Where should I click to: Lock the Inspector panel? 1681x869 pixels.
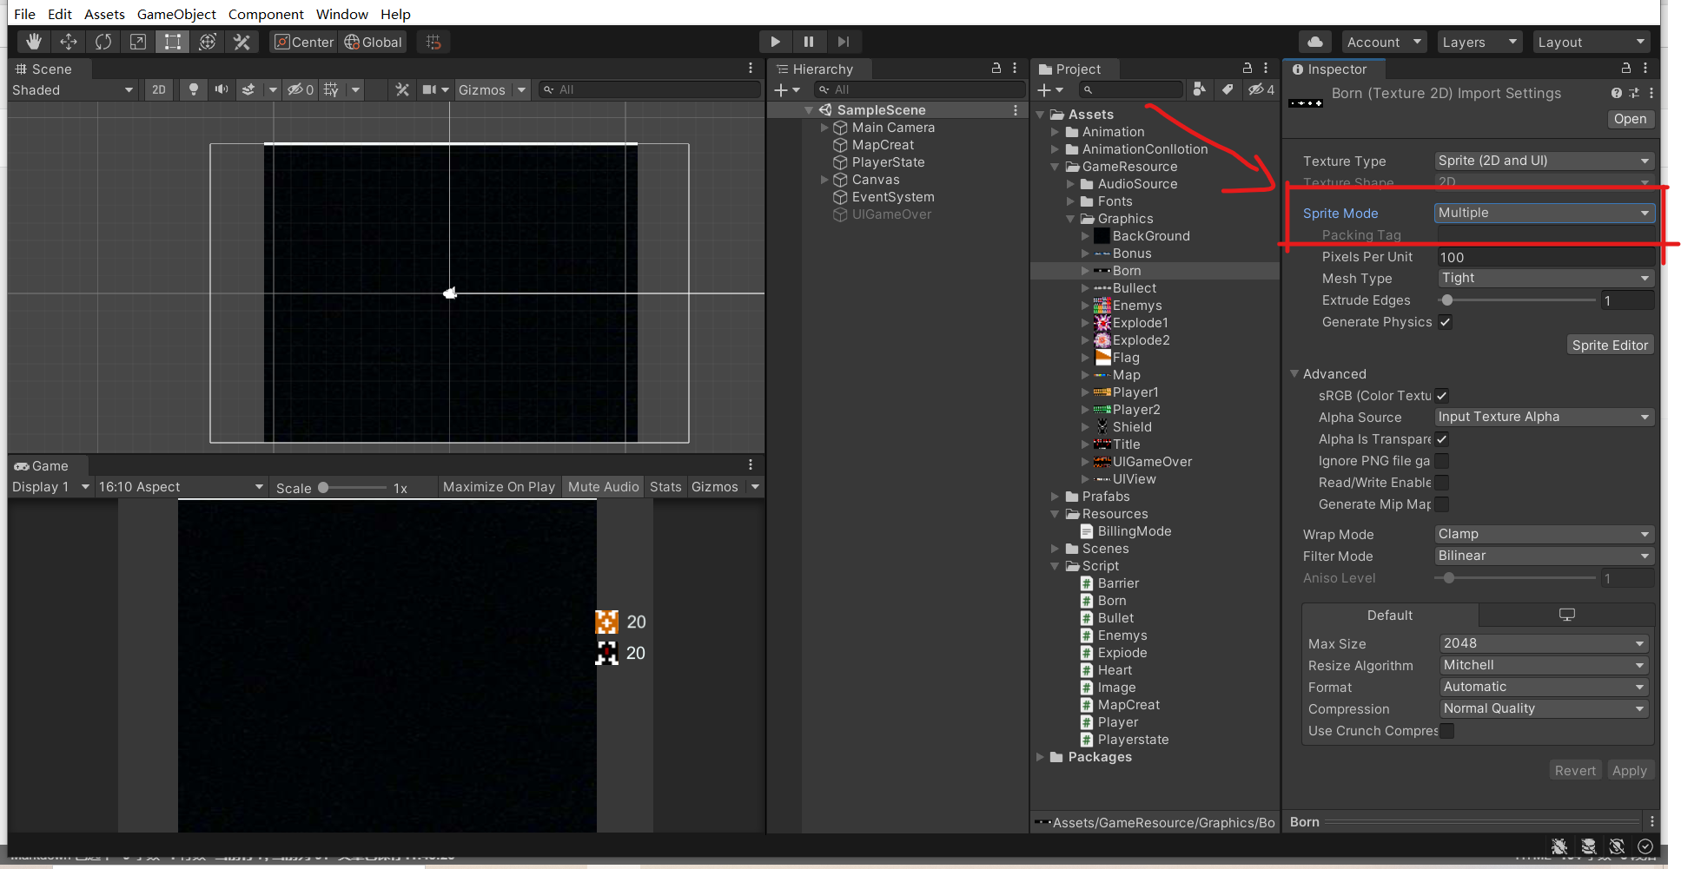[1626, 68]
